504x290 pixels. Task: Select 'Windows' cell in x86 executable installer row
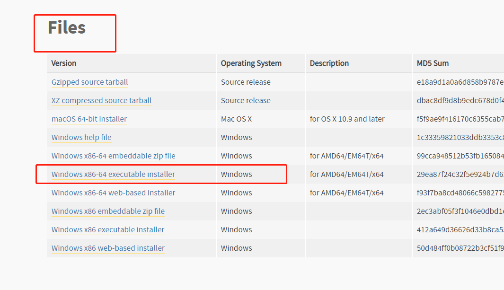pyautogui.click(x=236, y=229)
